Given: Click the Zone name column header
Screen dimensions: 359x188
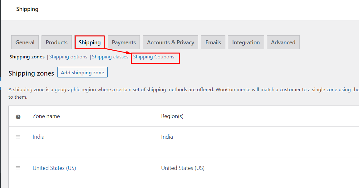Looking at the screenshot, I should [x=46, y=116].
